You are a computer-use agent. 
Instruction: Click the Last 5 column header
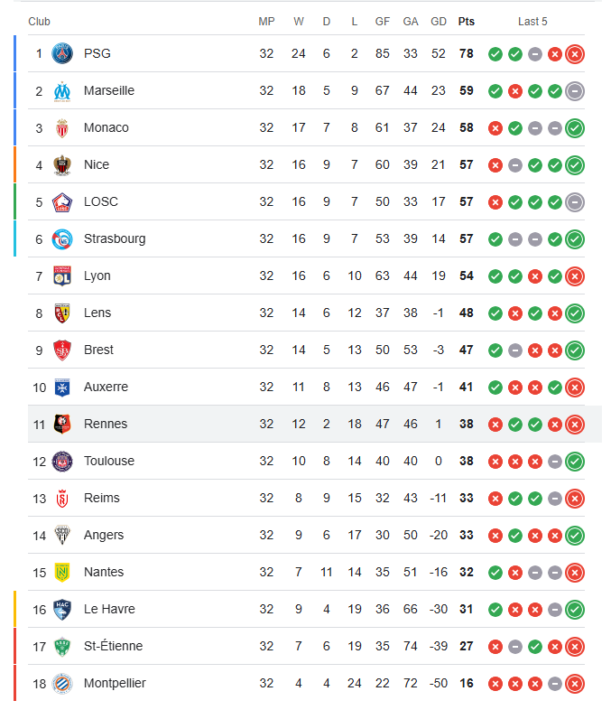coord(532,21)
